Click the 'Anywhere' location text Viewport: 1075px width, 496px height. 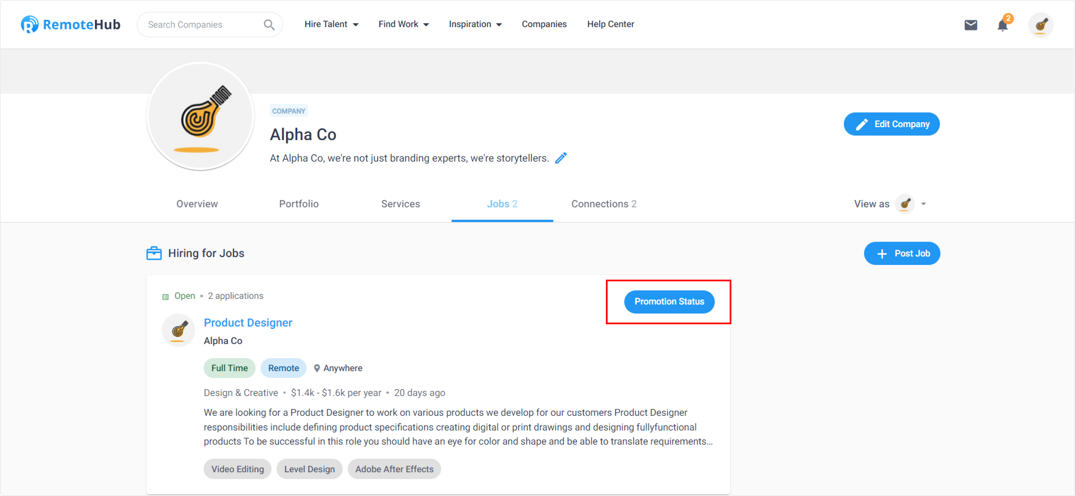(343, 368)
